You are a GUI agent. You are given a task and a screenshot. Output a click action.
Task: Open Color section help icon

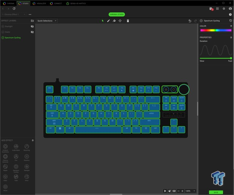tap(231, 26)
